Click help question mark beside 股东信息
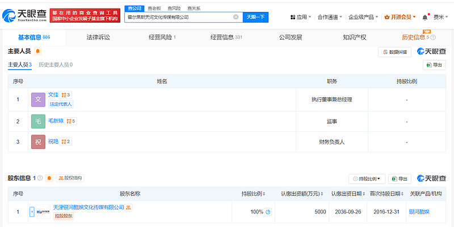Viewport: 454px width, 227px height. click(x=40, y=178)
